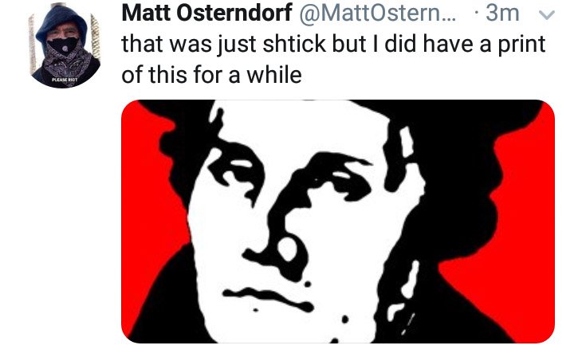Click the portrait's left eye in image
Image resolution: width=574 pixels, height=357 pixels.
(236, 170)
